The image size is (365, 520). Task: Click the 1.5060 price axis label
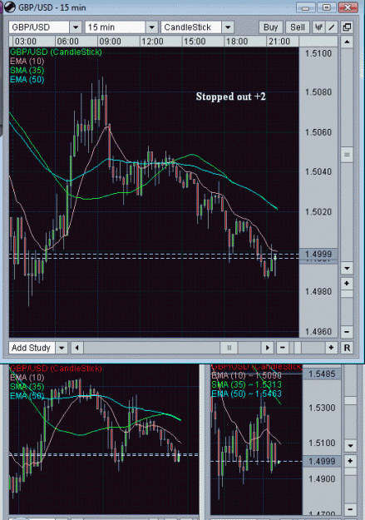pos(318,132)
